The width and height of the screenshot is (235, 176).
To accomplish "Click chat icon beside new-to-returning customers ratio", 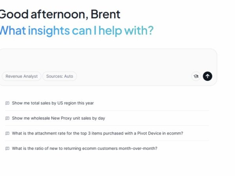I will coord(7,149).
